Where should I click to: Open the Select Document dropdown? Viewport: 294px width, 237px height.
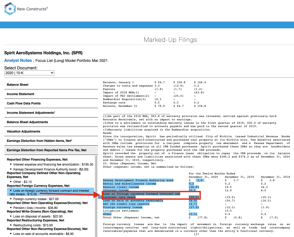tap(29, 73)
